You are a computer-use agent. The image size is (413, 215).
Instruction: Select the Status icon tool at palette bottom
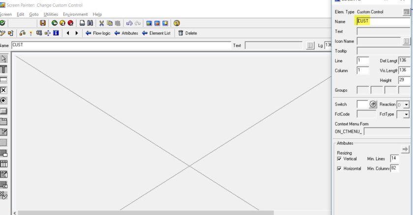coord(4,195)
